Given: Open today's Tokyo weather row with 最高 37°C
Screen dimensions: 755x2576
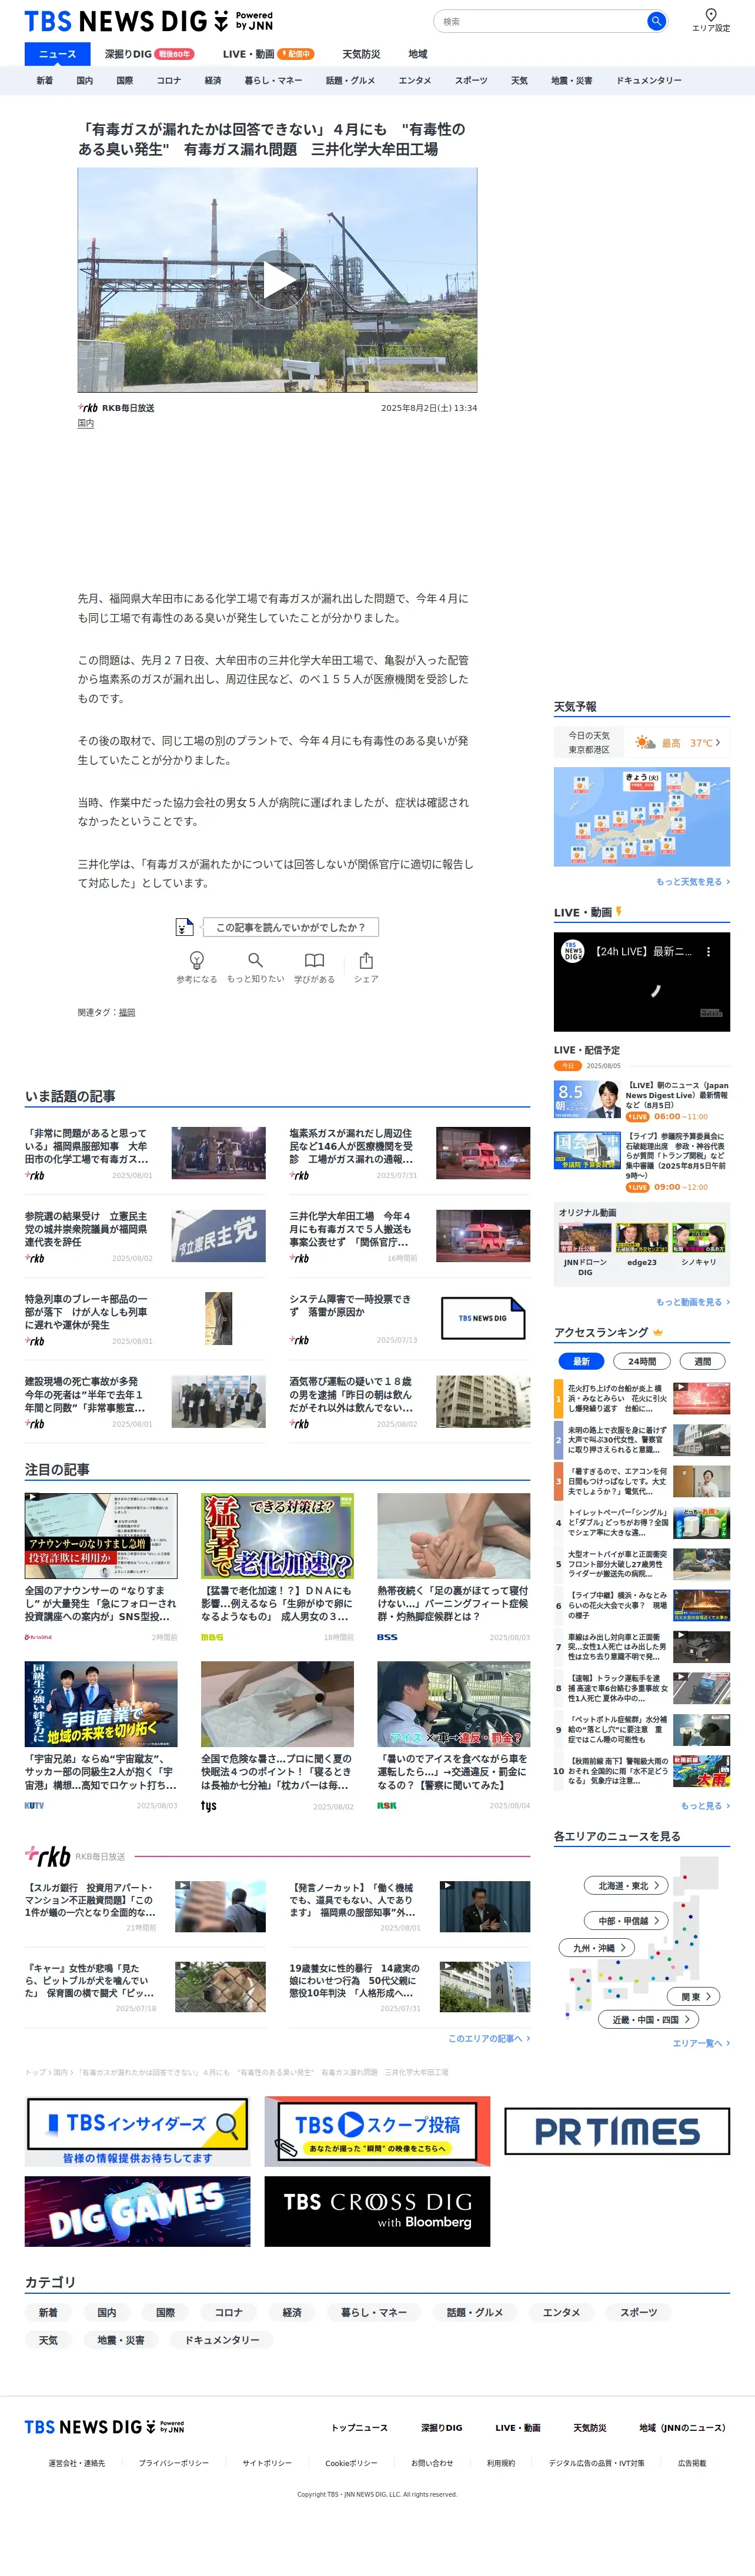Looking at the screenshot, I should (x=642, y=743).
